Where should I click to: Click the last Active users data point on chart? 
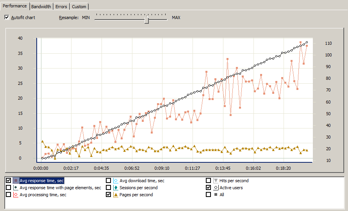(x=307, y=42)
